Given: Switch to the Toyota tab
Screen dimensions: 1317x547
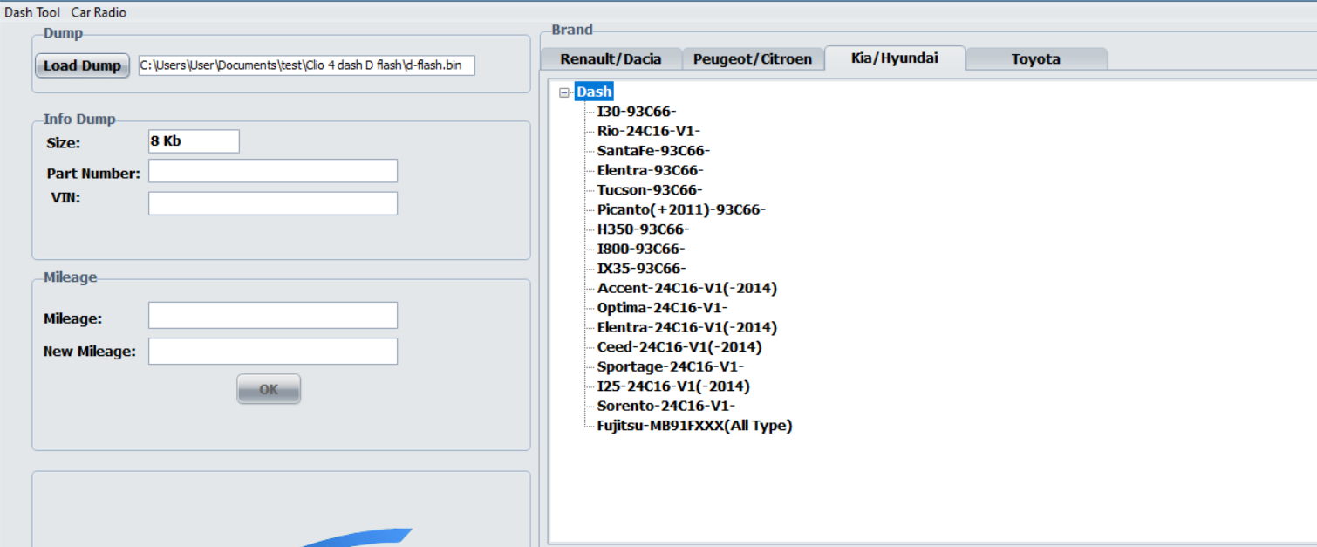Looking at the screenshot, I should pyautogui.click(x=1035, y=59).
